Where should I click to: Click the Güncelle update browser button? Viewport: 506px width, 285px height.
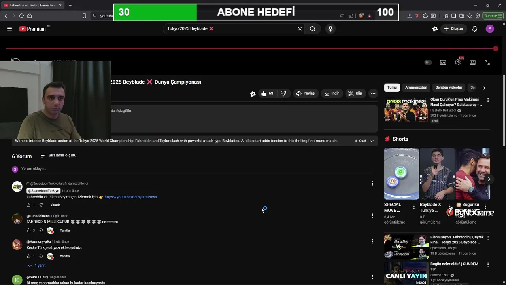tap(493, 16)
